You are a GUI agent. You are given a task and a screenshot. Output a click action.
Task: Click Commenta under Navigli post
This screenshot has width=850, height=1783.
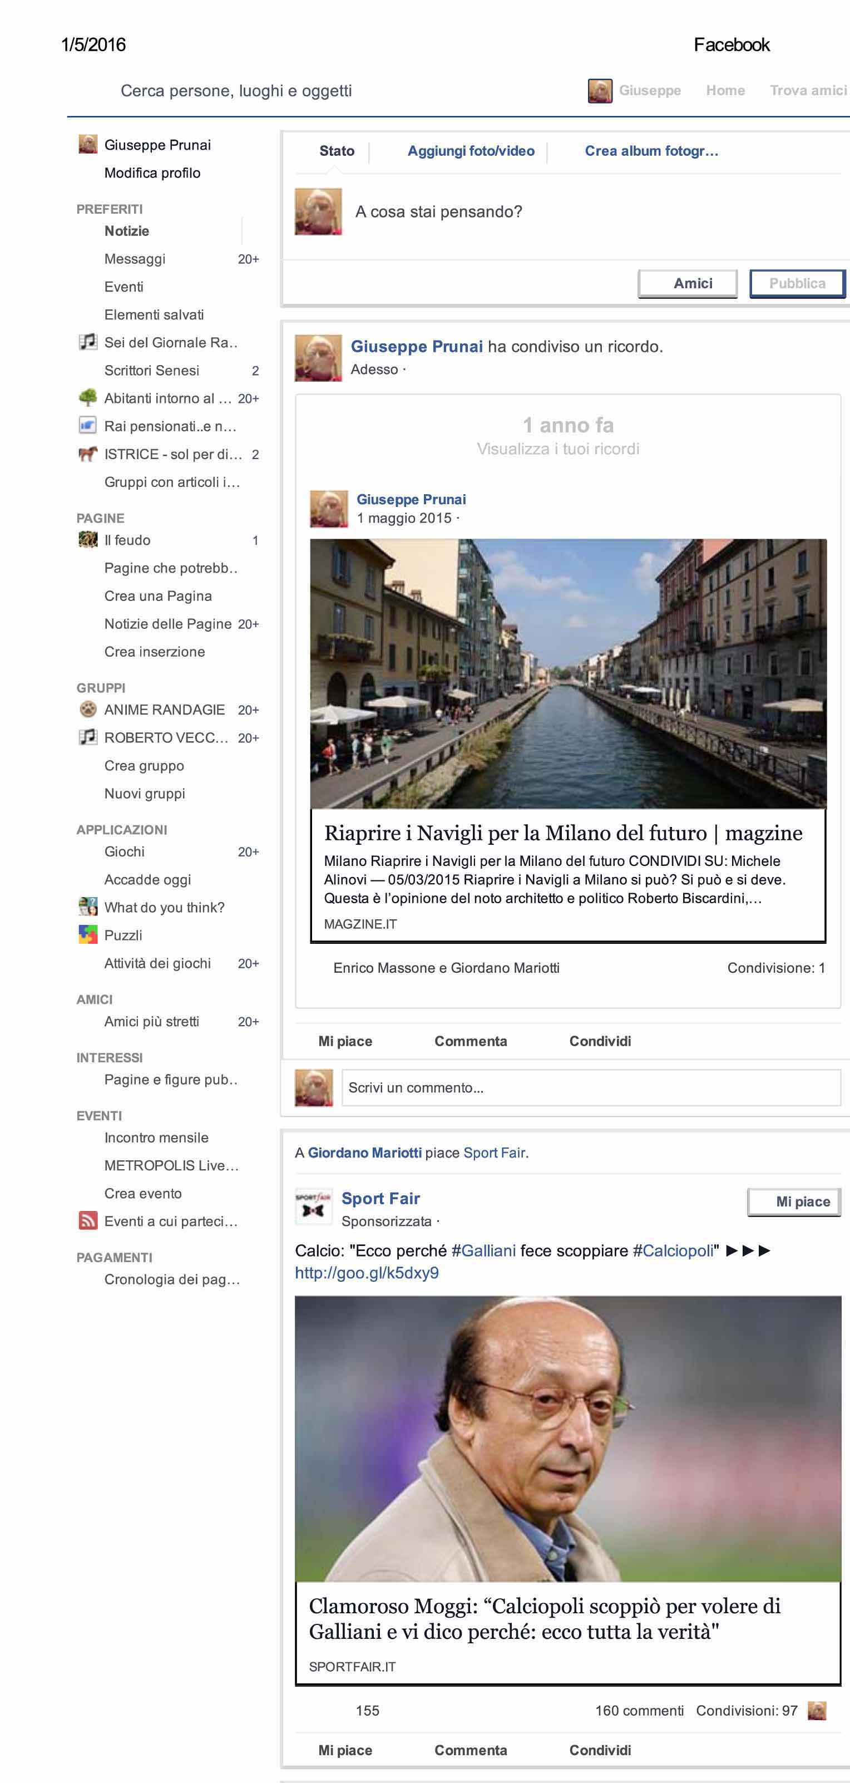click(x=470, y=1041)
